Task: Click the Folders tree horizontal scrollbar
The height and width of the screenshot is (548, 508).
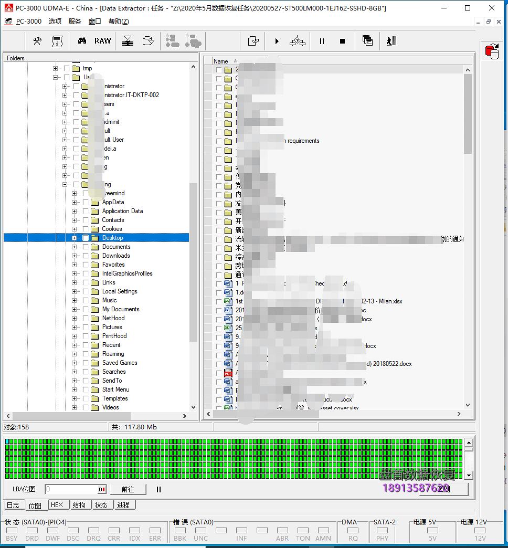Action: pos(71,416)
